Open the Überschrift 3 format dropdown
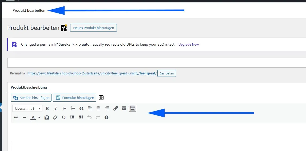This screenshot has height=151, width=306. [x=27, y=109]
